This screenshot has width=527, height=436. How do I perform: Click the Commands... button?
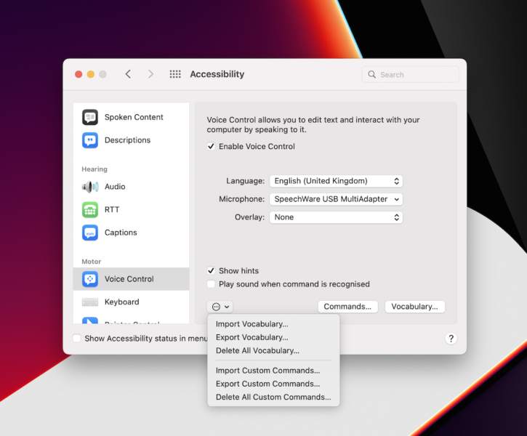pos(348,307)
